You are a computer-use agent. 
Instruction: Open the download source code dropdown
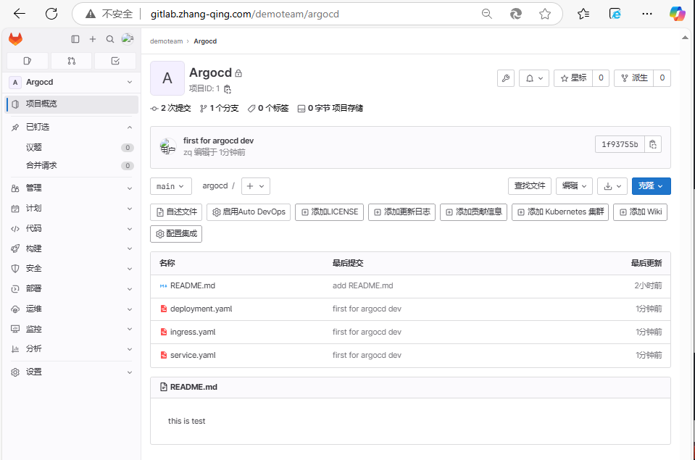612,186
